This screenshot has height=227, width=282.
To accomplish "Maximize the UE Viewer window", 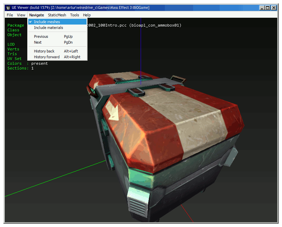I will point(268,8).
